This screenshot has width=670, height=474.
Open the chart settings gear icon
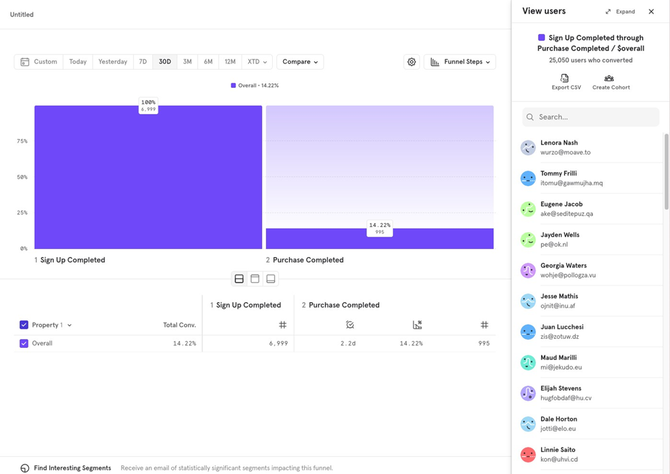pos(411,62)
